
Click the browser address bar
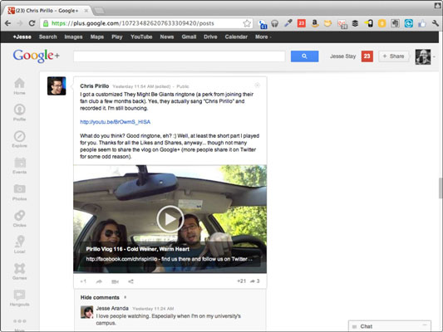[146, 23]
